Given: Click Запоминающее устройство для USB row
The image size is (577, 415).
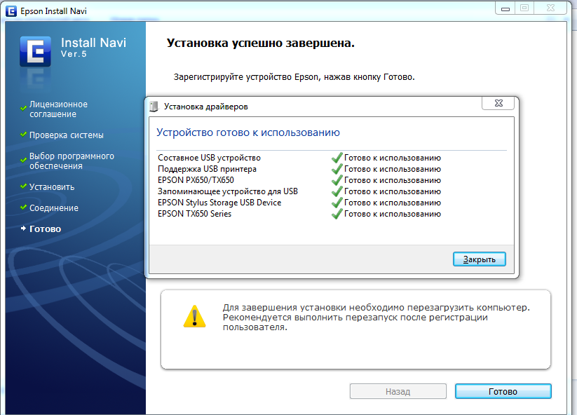Looking at the screenshot, I should 299,191.
